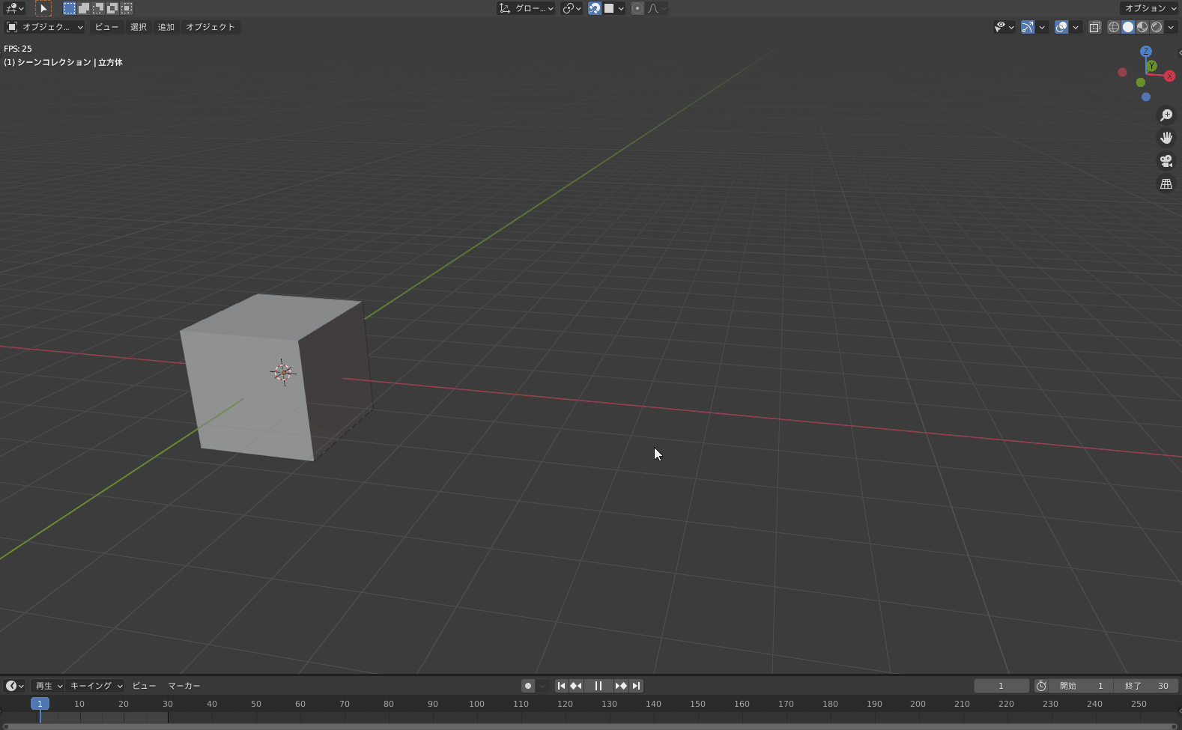Open the キーイング dropdown
Screen dimensions: 1182x730
[x=96, y=686]
